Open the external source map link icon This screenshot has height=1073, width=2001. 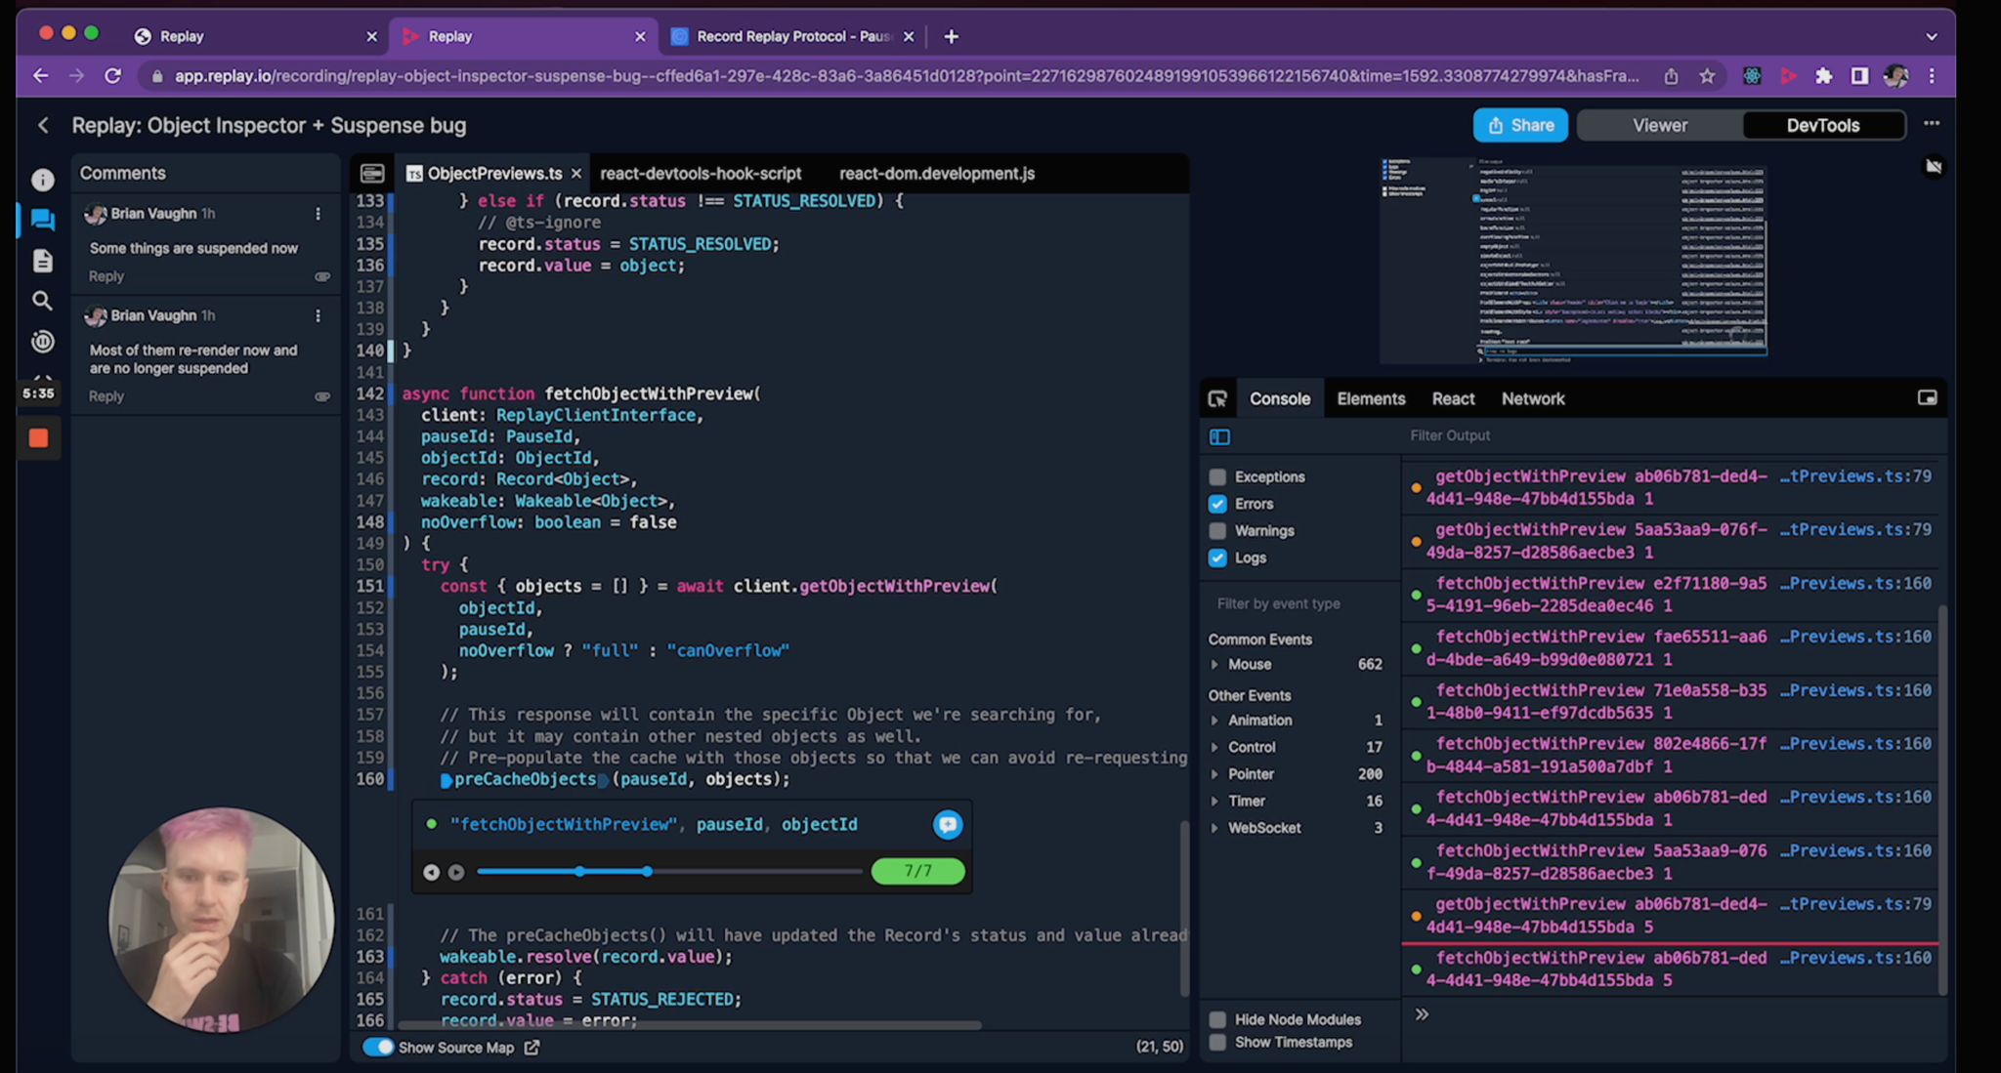tap(532, 1047)
